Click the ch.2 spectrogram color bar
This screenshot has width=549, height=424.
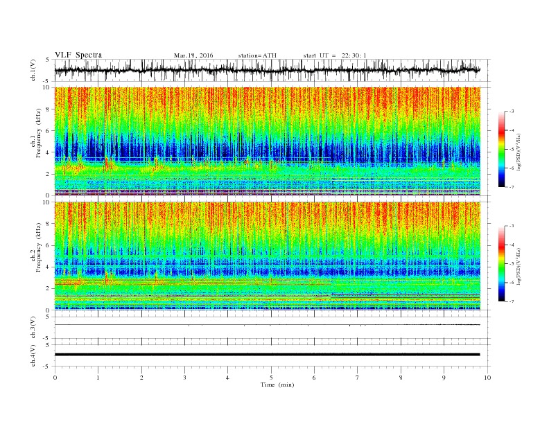click(x=502, y=264)
